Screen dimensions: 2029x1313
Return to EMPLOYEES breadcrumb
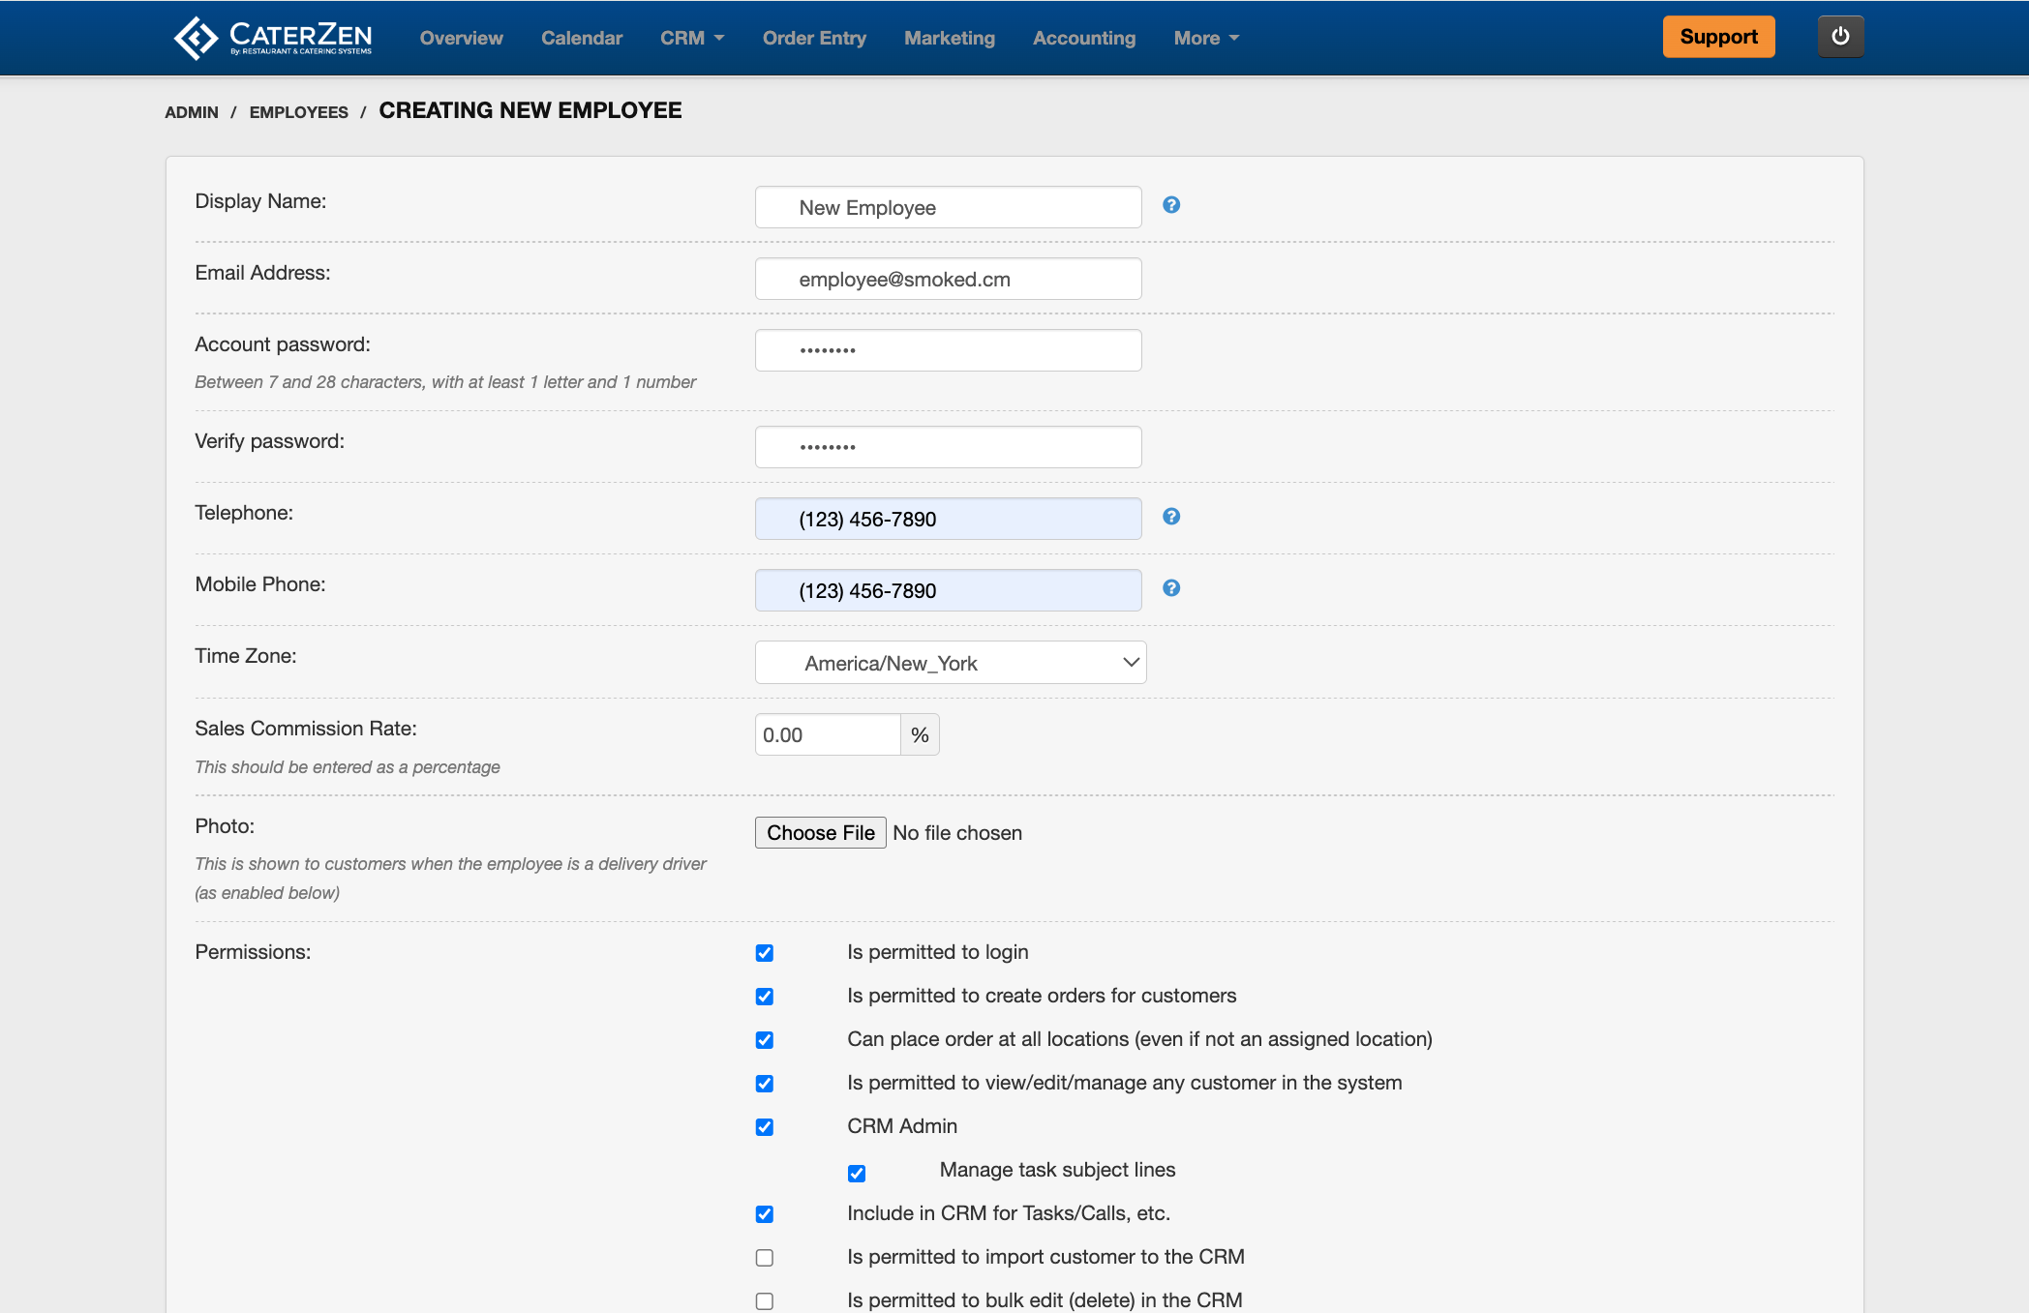click(x=299, y=112)
